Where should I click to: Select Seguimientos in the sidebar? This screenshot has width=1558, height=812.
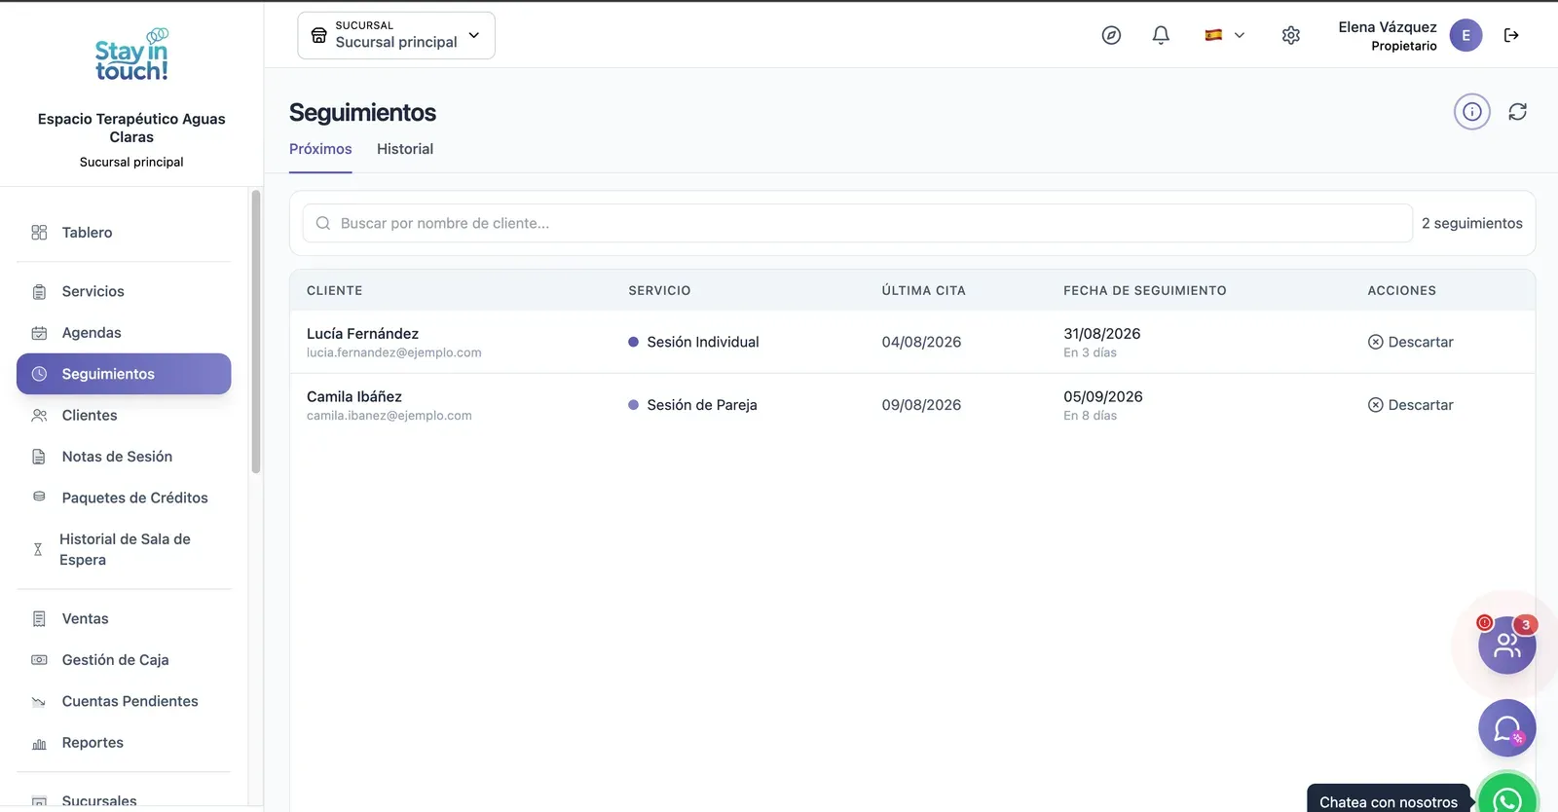click(124, 374)
